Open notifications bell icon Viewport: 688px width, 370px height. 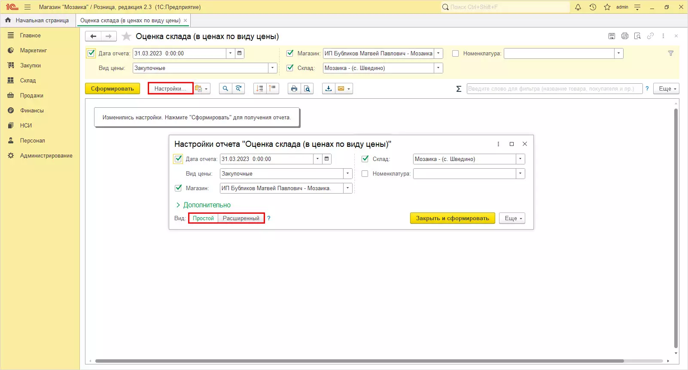[578, 7]
